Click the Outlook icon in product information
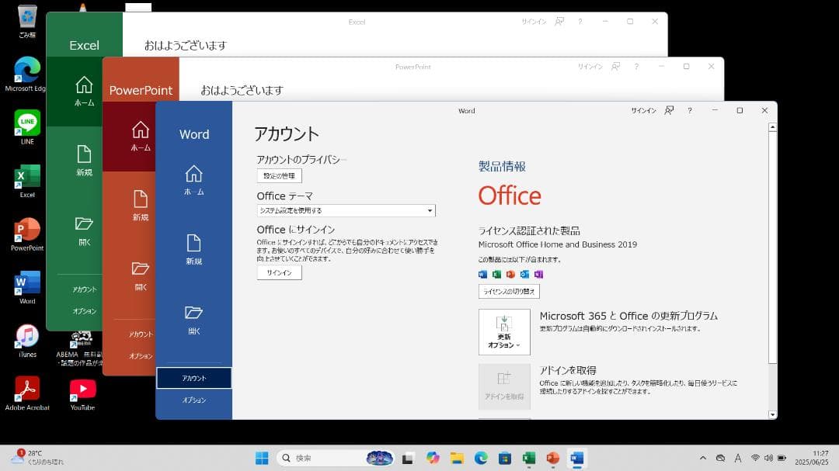 524,275
